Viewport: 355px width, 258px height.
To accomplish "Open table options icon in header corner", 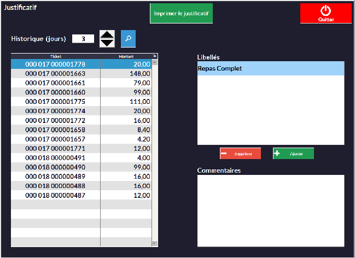I will 155,56.
